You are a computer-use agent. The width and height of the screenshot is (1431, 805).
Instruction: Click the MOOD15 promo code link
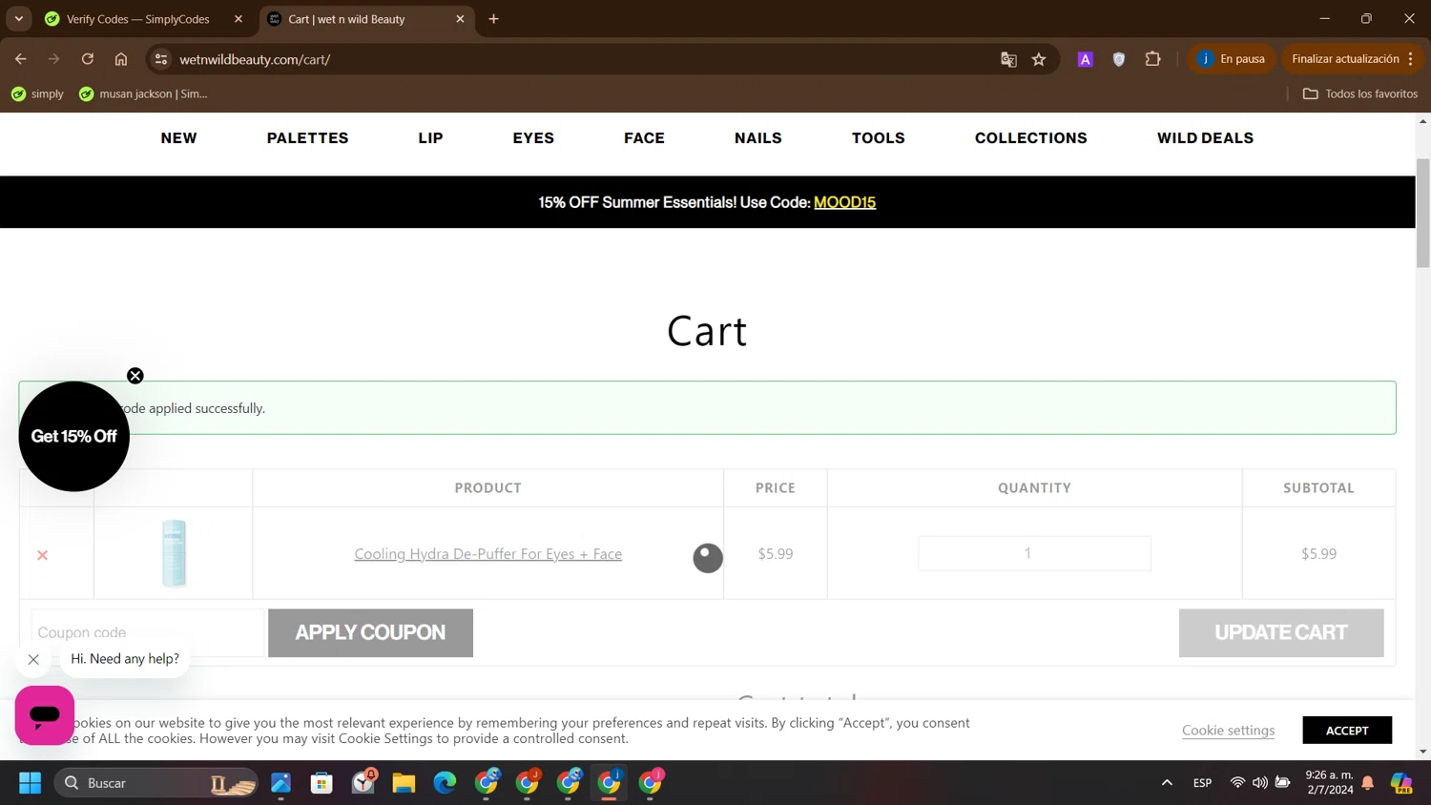pyautogui.click(x=844, y=202)
